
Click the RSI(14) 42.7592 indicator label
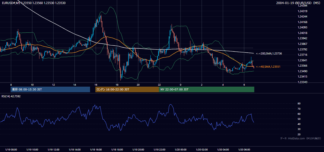pyautogui.click(x=11, y=96)
